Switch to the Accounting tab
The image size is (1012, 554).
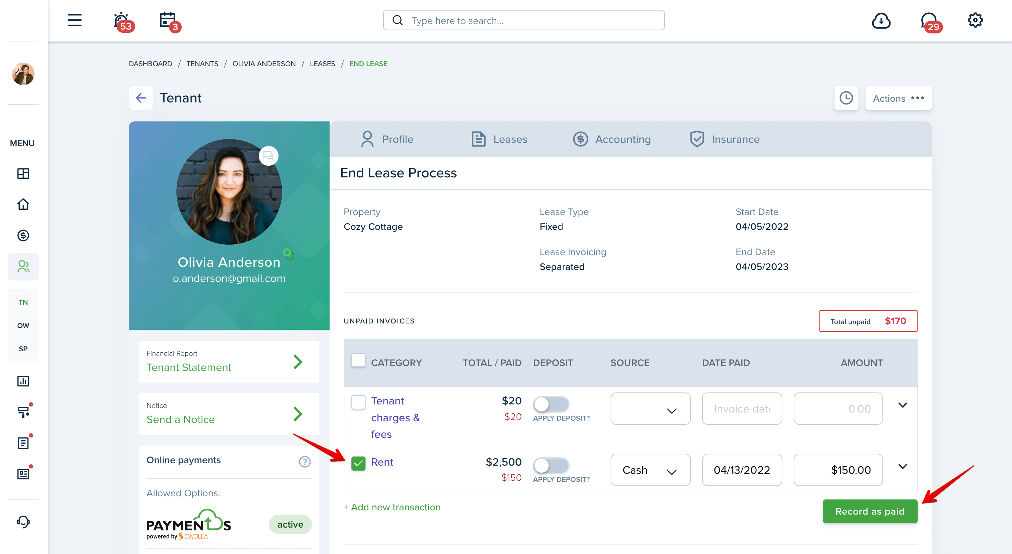[612, 139]
